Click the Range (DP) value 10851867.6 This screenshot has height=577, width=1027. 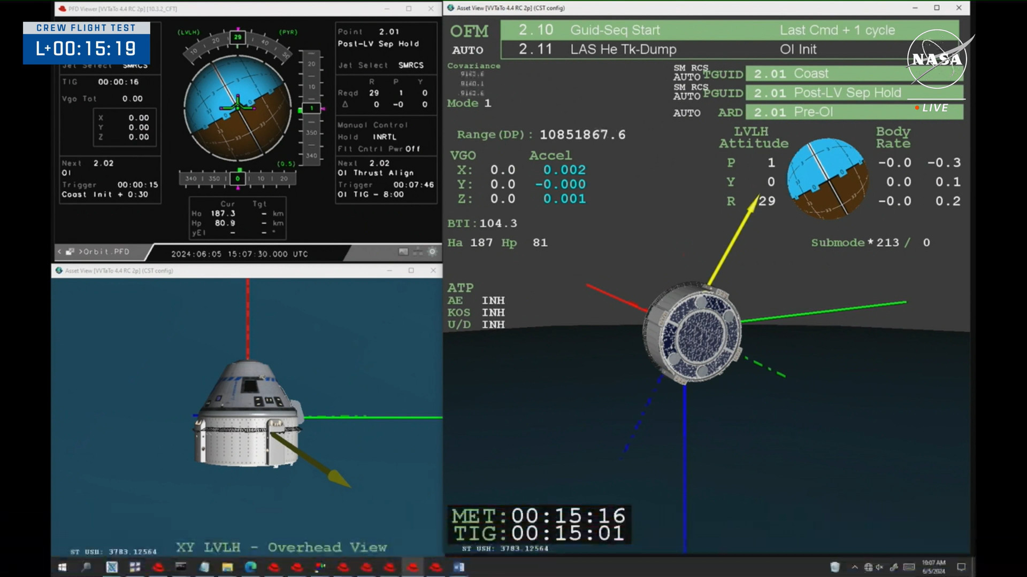pyautogui.click(x=583, y=135)
